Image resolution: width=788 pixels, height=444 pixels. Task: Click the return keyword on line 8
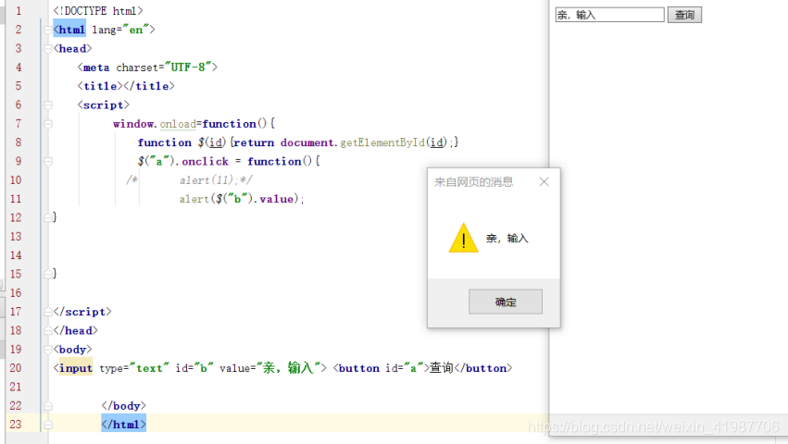[255, 142]
